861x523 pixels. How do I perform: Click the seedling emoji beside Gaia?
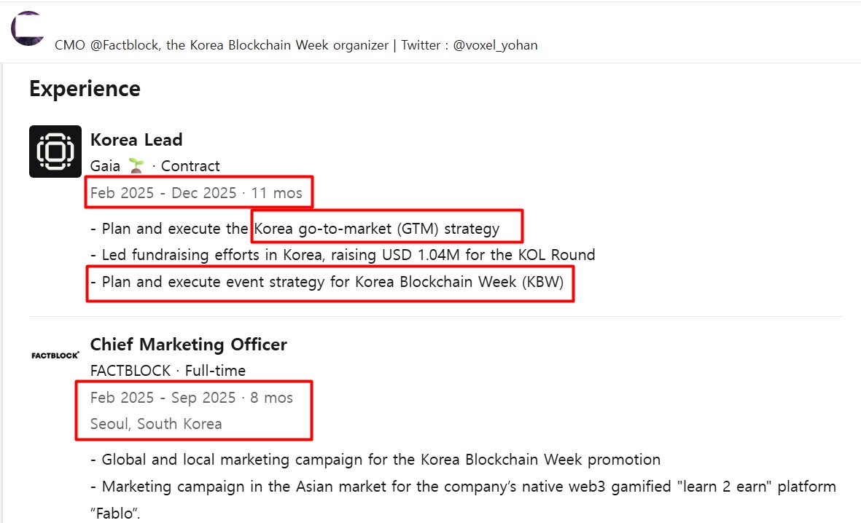pos(136,167)
